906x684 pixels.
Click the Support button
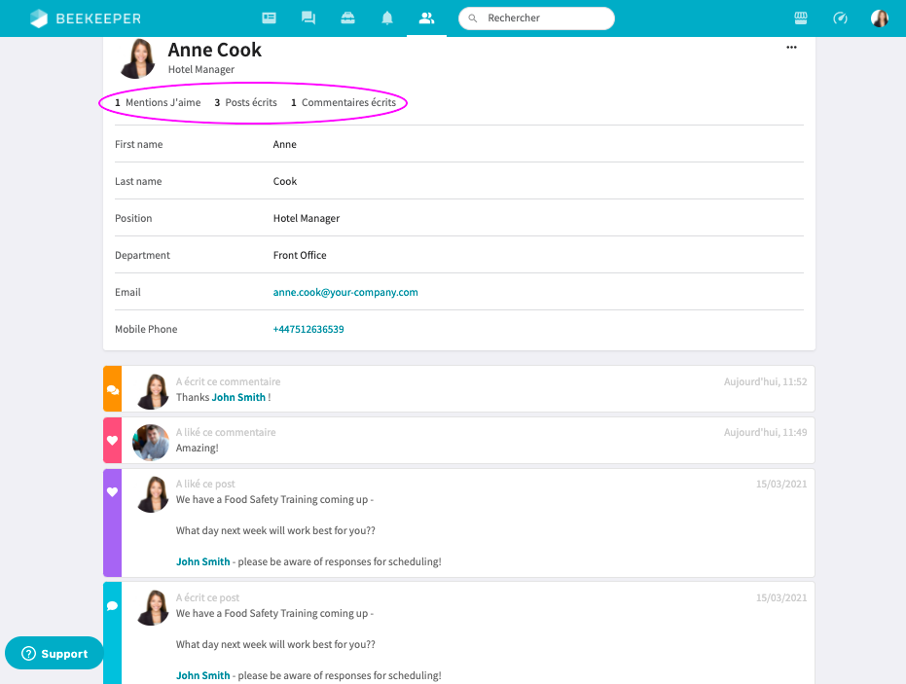[54, 654]
